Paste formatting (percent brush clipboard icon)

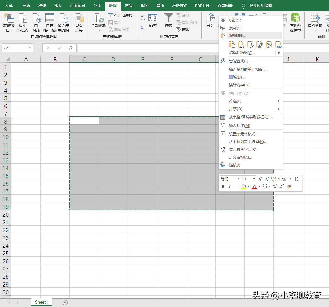269,44
